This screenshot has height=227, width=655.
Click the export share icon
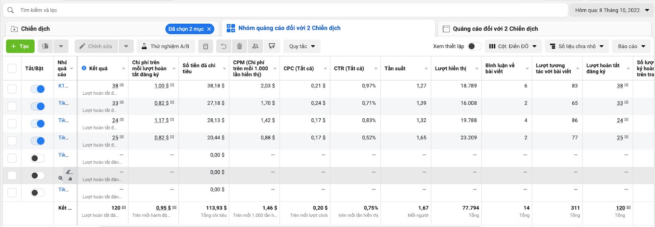pos(272,47)
